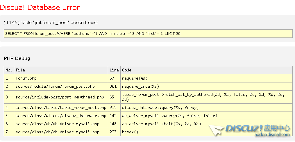Click the 'PHP Debug' section title
The width and height of the screenshot is (295, 142).
(x=17, y=58)
